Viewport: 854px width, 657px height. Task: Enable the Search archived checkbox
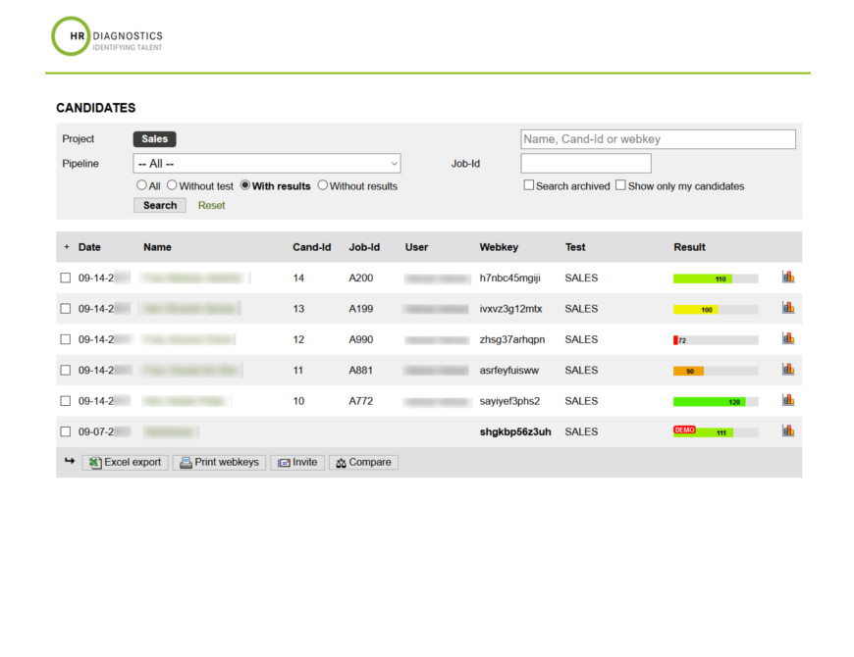point(528,185)
